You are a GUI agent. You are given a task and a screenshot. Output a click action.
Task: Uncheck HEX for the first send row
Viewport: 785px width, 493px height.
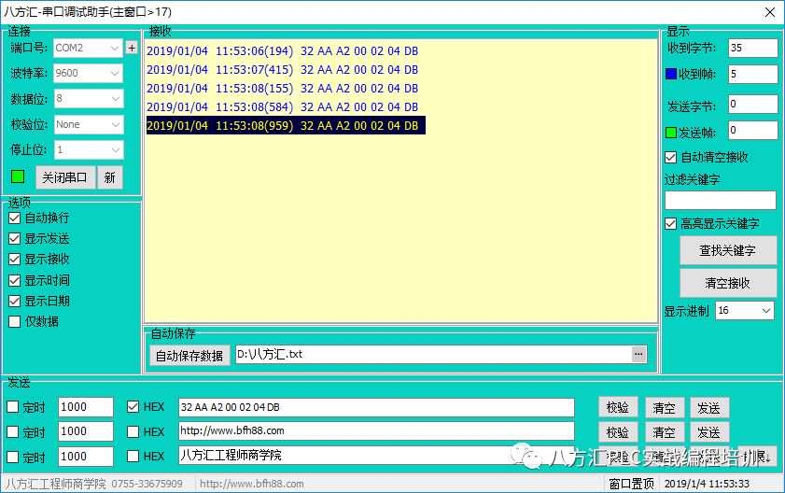pyautogui.click(x=133, y=407)
